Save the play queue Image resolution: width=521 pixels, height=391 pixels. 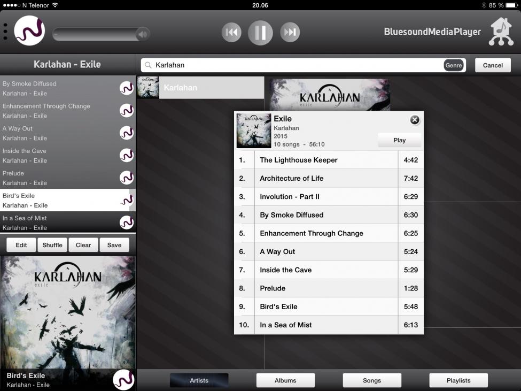(x=114, y=245)
